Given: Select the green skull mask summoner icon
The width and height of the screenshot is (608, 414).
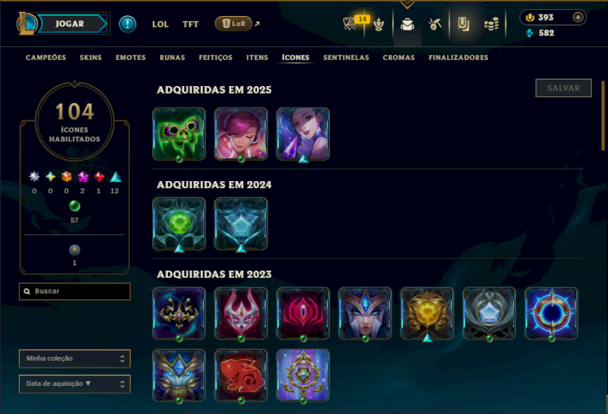Looking at the screenshot, I should pos(179,134).
